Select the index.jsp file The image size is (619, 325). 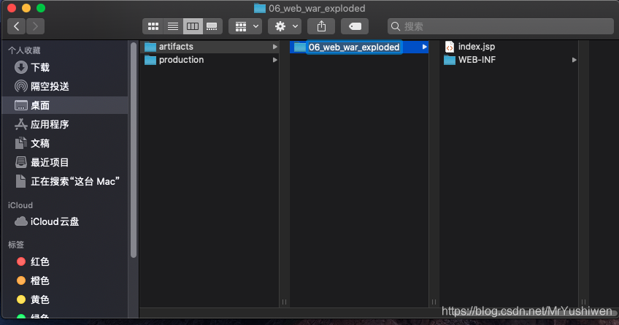tap(509, 47)
